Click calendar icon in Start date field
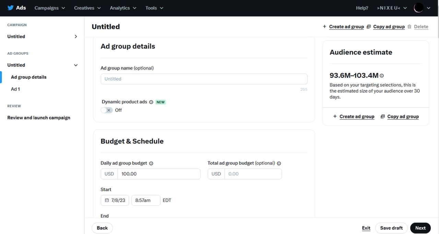 coord(107,200)
